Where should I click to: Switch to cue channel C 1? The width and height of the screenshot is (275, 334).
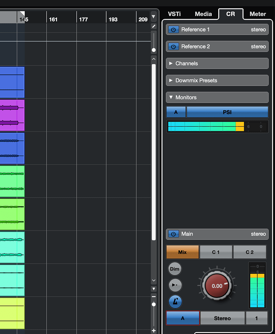tap(216, 252)
